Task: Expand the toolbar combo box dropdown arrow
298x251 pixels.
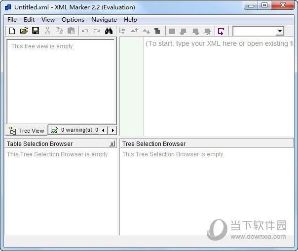Action: click(x=280, y=31)
